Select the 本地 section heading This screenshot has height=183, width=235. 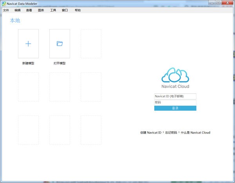coord(15,20)
